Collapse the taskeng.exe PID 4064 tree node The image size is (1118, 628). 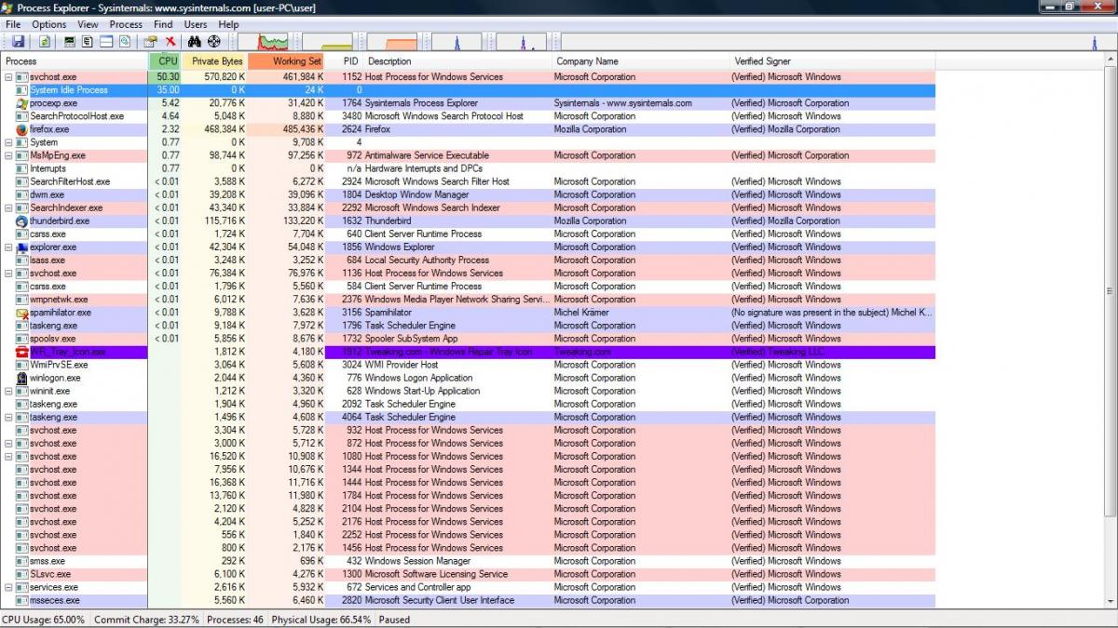point(8,418)
